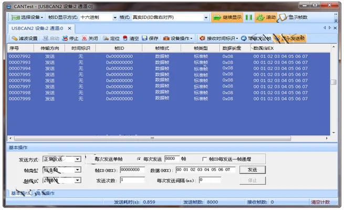This screenshot has height=210, width=344.
Task: Toggle the 显示发送帧 button
Action: click(289, 38)
